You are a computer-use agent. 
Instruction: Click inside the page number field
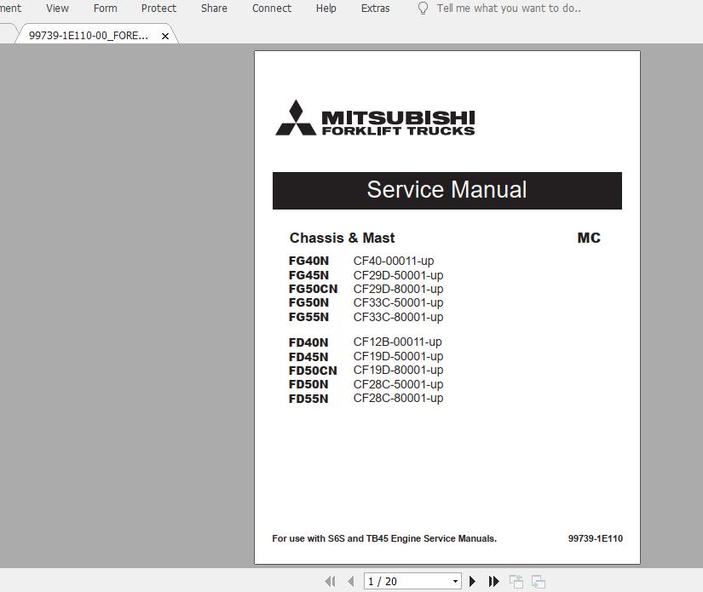coord(400,581)
